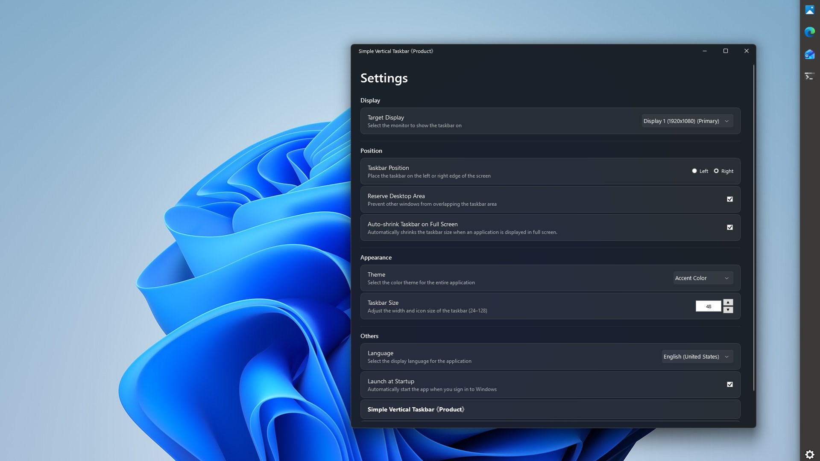The height and width of the screenshot is (461, 820).
Task: Click "Select the color theme for the entire application"
Action: (x=421, y=283)
